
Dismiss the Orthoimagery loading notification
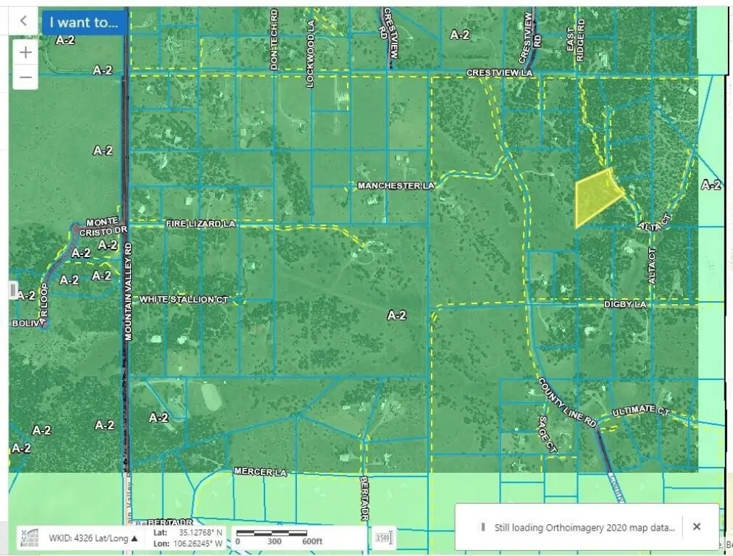(x=696, y=527)
